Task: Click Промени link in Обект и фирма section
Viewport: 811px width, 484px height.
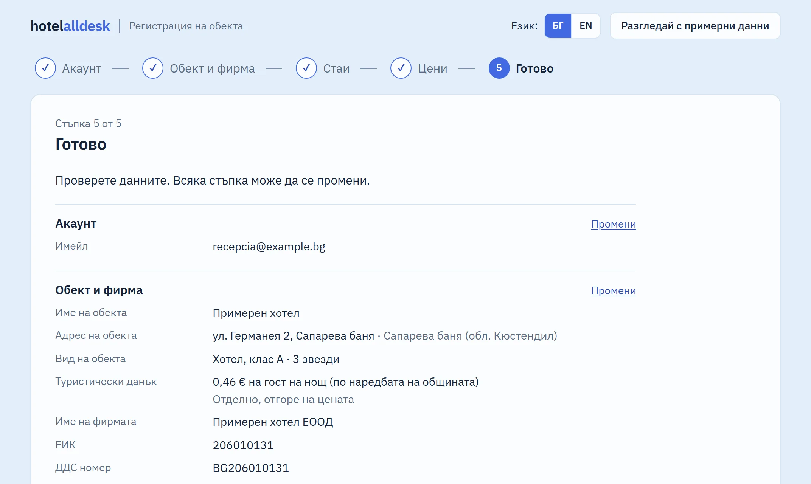Action: [614, 291]
